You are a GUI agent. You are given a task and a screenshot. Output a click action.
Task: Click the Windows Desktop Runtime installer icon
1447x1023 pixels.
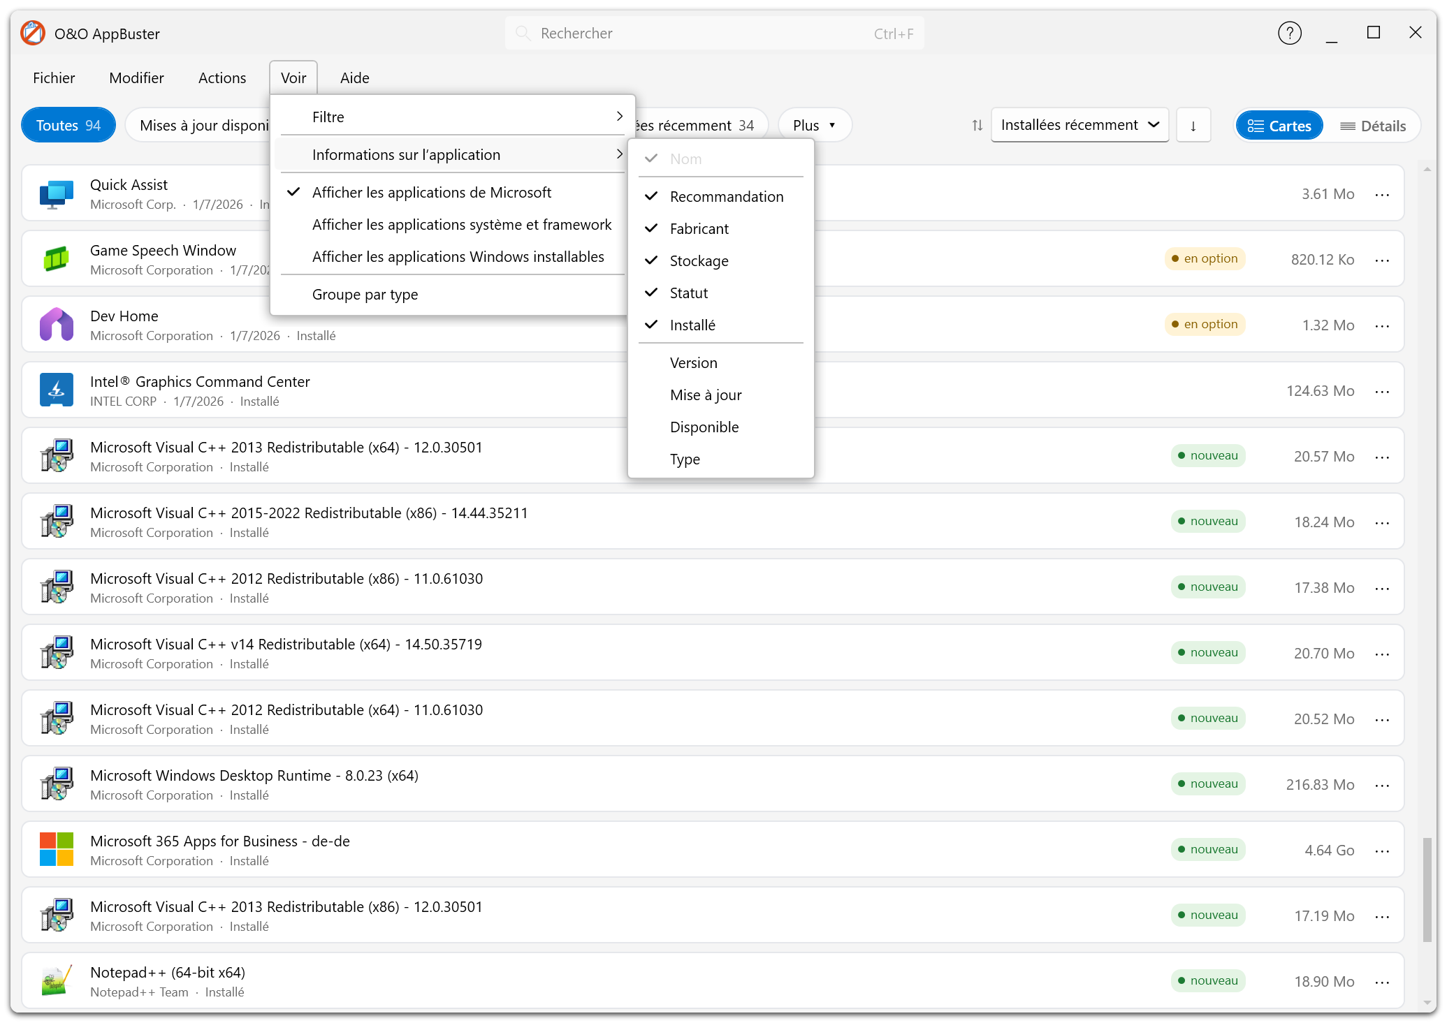click(x=57, y=784)
